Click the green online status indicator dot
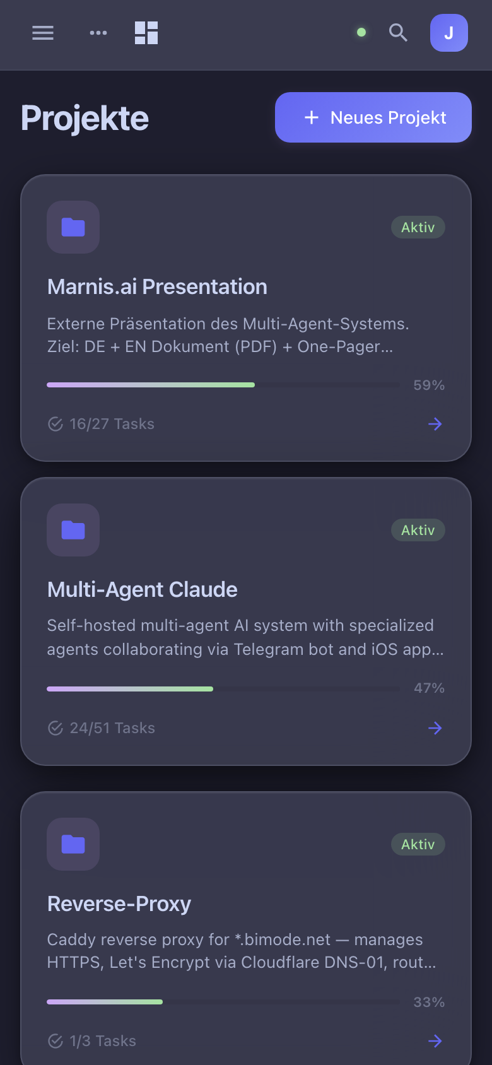The height and width of the screenshot is (1065, 492). click(361, 32)
